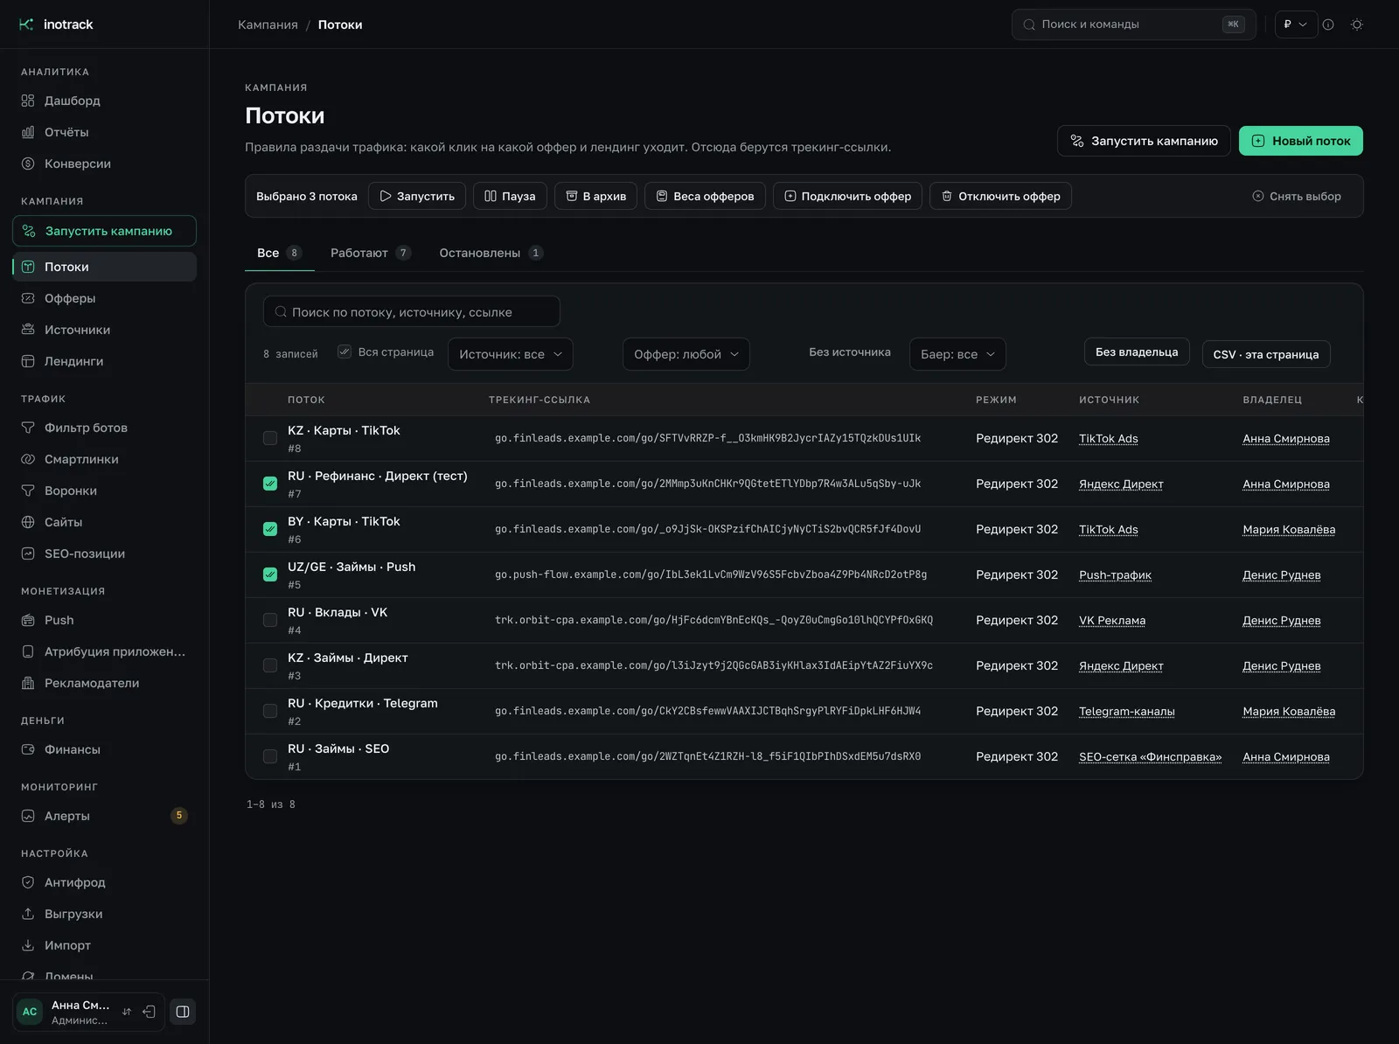The width and height of the screenshot is (1399, 1044).
Task: Open the Баер: все dropdown
Action: (x=957, y=354)
